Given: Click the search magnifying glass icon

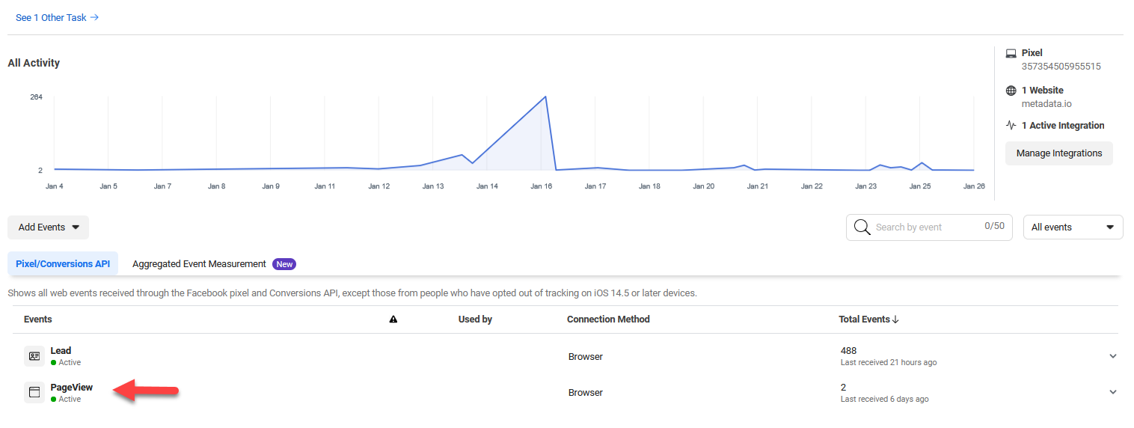Looking at the screenshot, I should [862, 227].
